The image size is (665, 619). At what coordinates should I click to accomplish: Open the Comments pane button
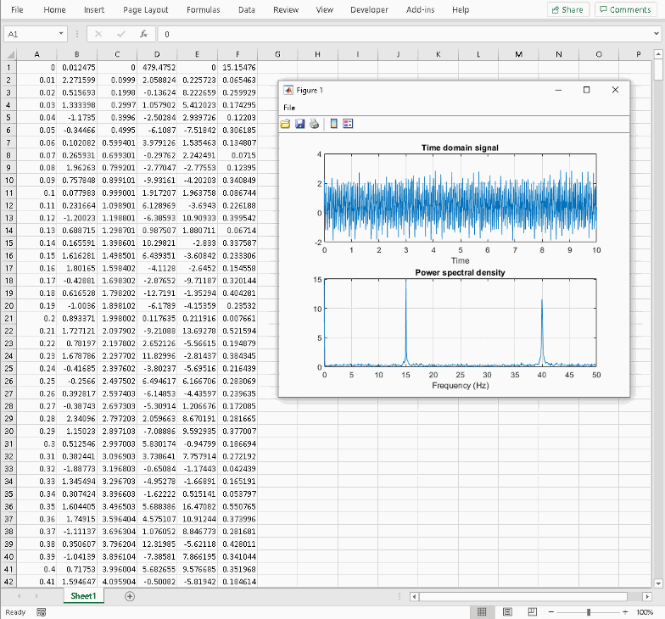pyautogui.click(x=625, y=9)
